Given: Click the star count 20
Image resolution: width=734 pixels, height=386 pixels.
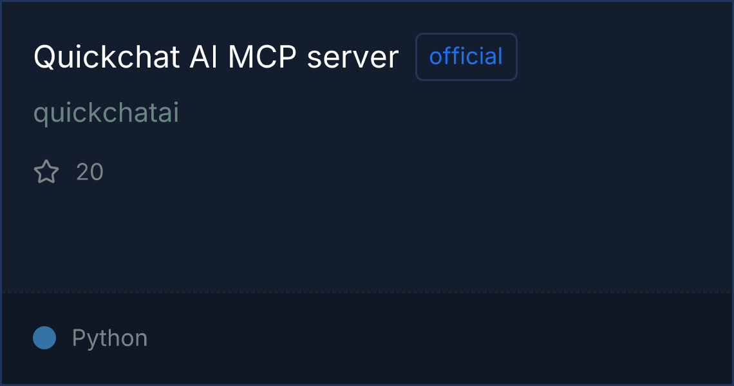Looking at the screenshot, I should 89,172.
